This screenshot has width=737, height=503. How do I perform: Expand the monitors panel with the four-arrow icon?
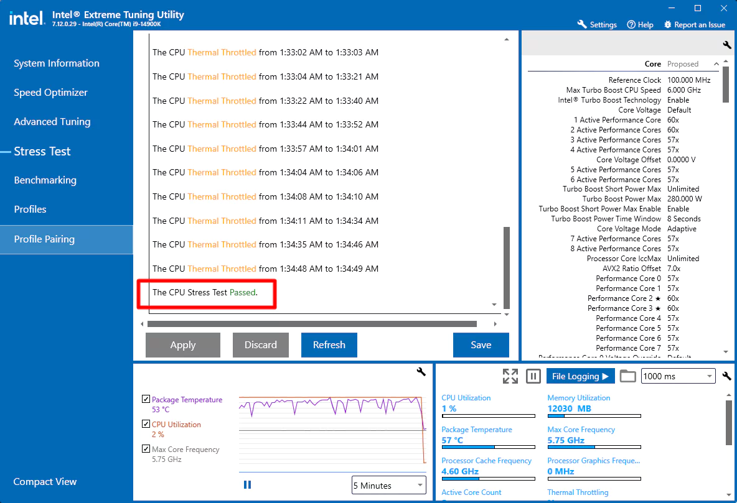[x=510, y=376]
